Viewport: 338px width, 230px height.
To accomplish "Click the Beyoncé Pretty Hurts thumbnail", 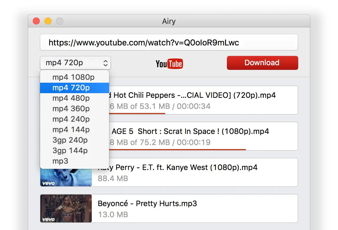I will (x=66, y=208).
